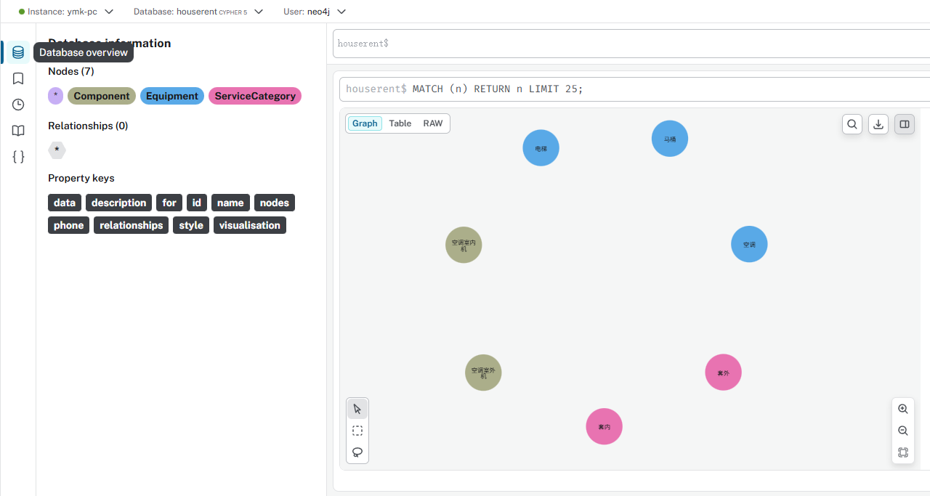Toggle the node properties side panel icon
930x496 pixels.
905,124
